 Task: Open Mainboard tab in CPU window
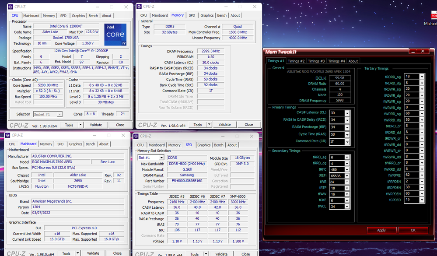[31, 16]
